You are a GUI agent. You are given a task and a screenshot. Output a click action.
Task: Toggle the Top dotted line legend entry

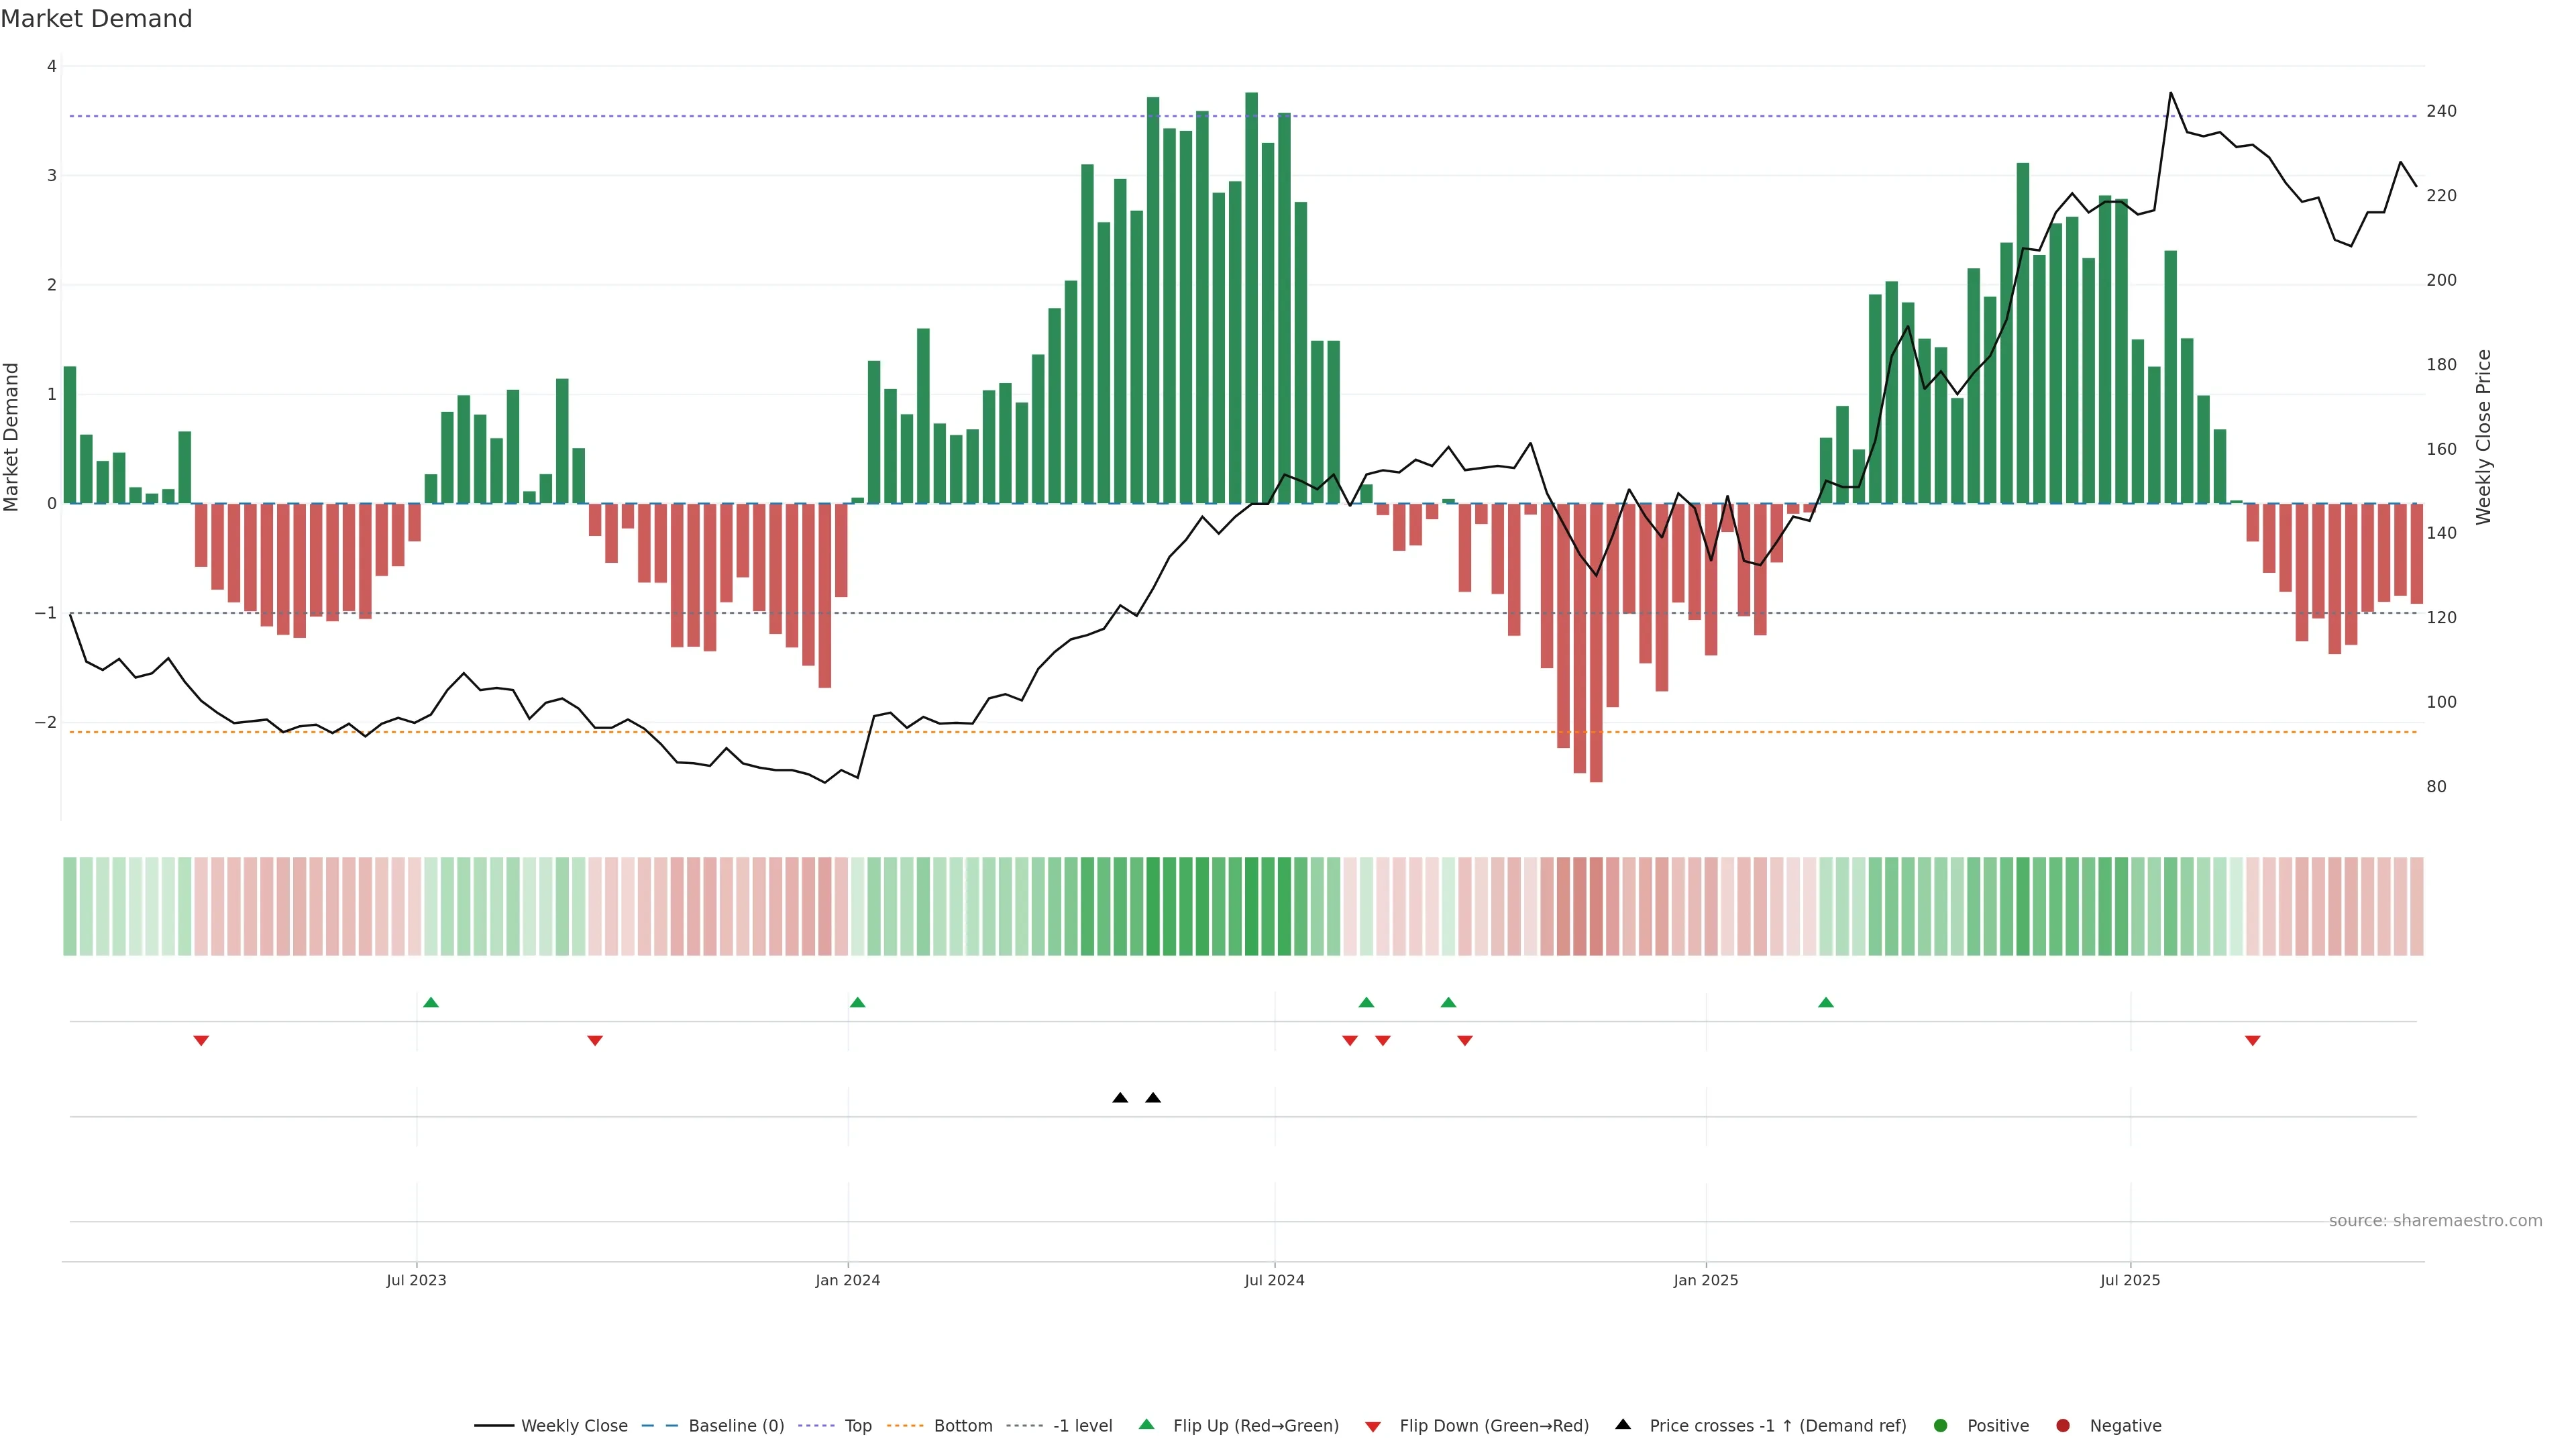tap(857, 1425)
